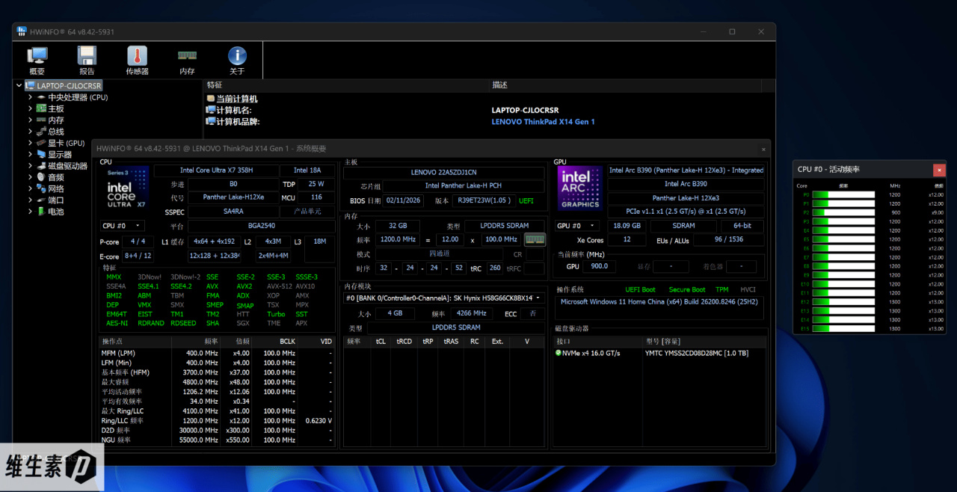
Task: Click the Intel 18A process field
Action: click(x=307, y=170)
